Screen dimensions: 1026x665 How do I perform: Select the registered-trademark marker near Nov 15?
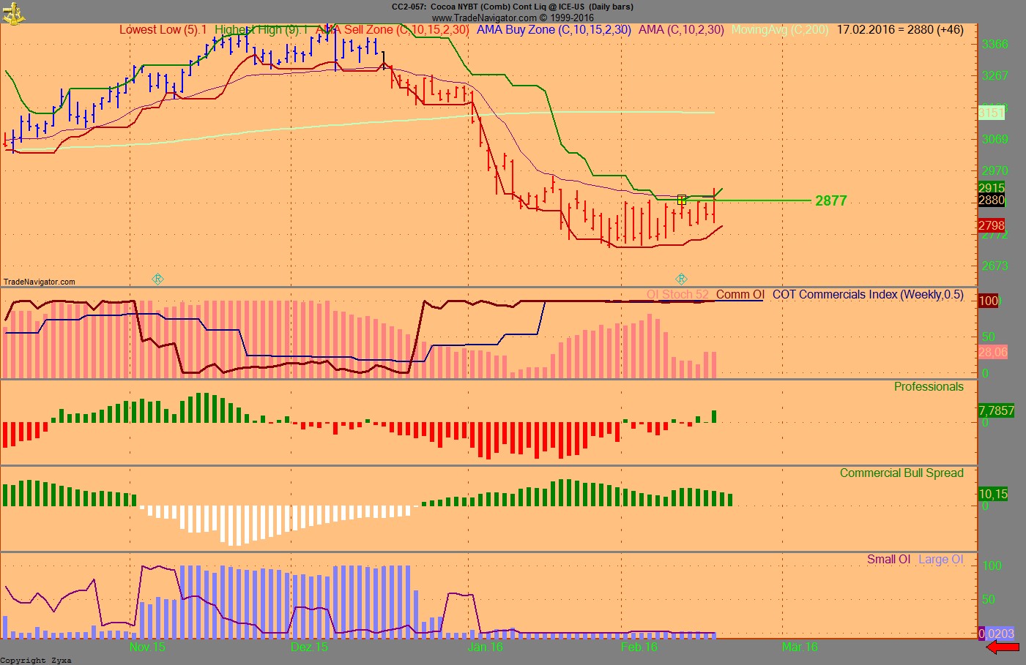pyautogui.click(x=157, y=279)
